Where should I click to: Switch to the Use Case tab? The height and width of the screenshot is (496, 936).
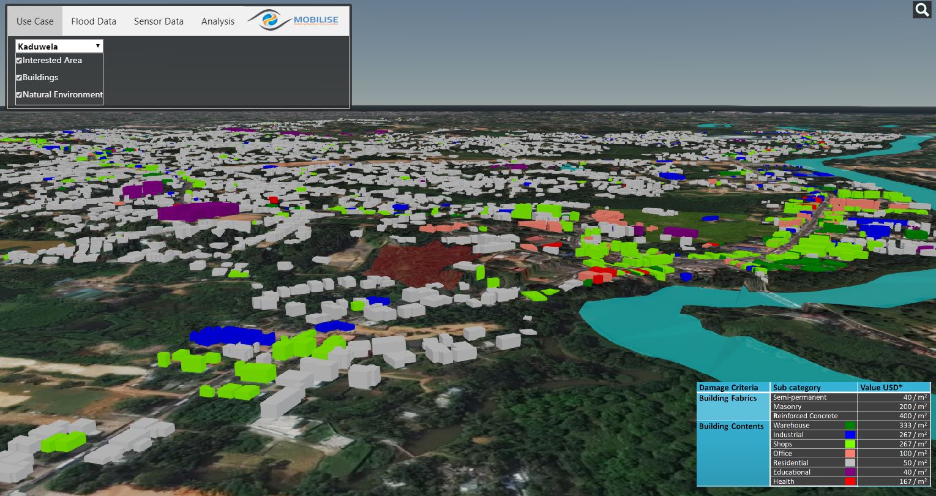coord(35,21)
